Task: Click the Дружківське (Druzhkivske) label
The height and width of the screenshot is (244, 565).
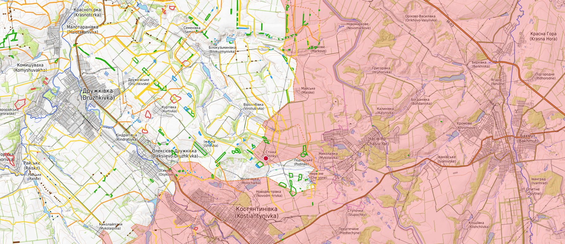Action: click(139, 82)
